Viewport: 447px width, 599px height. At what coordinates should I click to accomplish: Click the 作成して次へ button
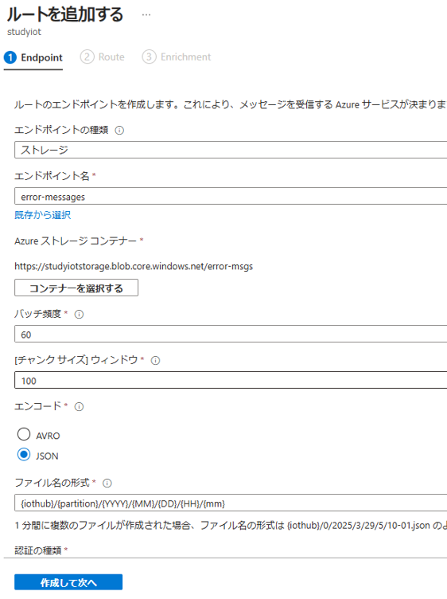click(x=68, y=582)
